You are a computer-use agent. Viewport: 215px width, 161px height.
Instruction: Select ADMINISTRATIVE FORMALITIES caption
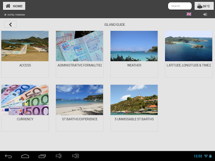[80, 65]
